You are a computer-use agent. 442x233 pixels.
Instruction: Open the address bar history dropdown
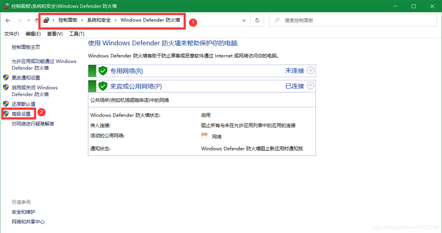(244, 20)
